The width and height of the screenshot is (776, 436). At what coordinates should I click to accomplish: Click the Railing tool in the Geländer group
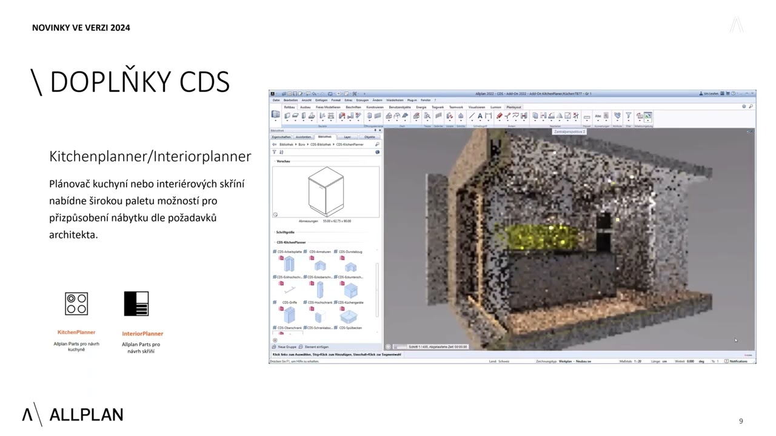pyautogui.click(x=438, y=116)
